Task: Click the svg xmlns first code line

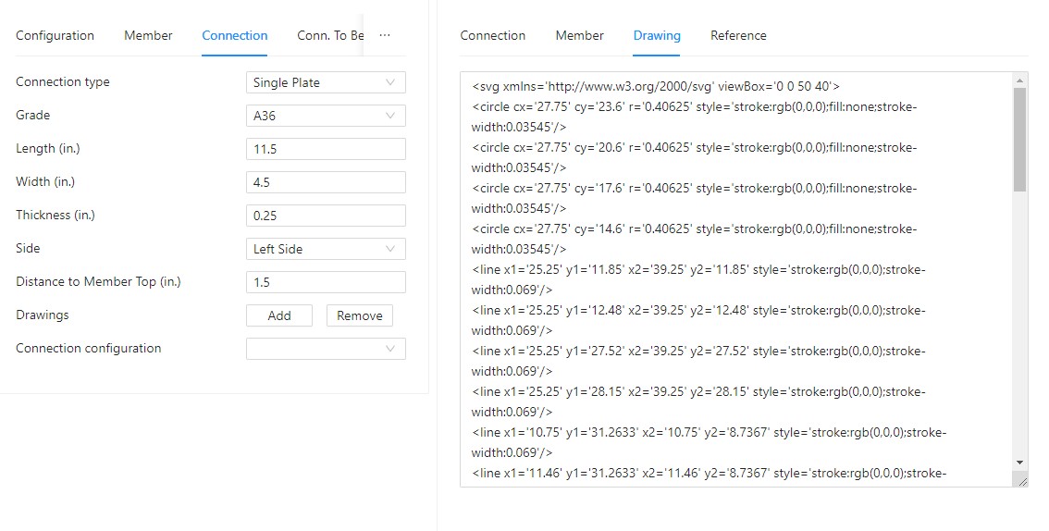Action: 656,86
